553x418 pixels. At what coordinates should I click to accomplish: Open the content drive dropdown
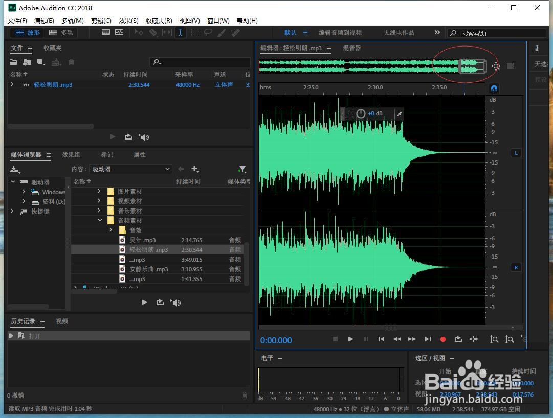pos(130,169)
